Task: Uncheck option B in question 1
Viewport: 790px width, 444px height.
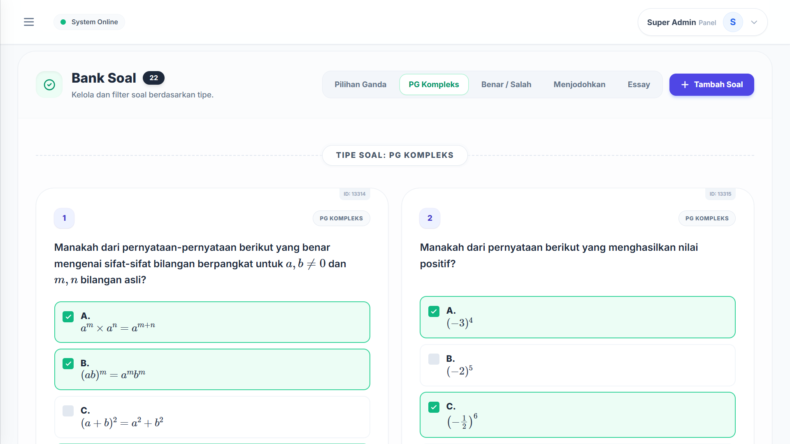Action: 68,363
